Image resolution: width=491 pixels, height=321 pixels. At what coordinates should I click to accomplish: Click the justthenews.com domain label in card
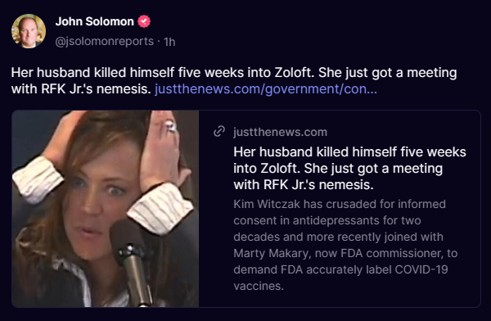coord(280,132)
